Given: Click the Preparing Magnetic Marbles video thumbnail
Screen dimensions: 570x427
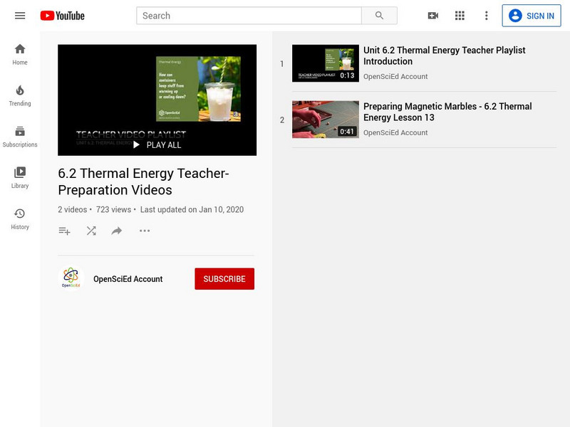Looking at the screenshot, I should (x=325, y=120).
